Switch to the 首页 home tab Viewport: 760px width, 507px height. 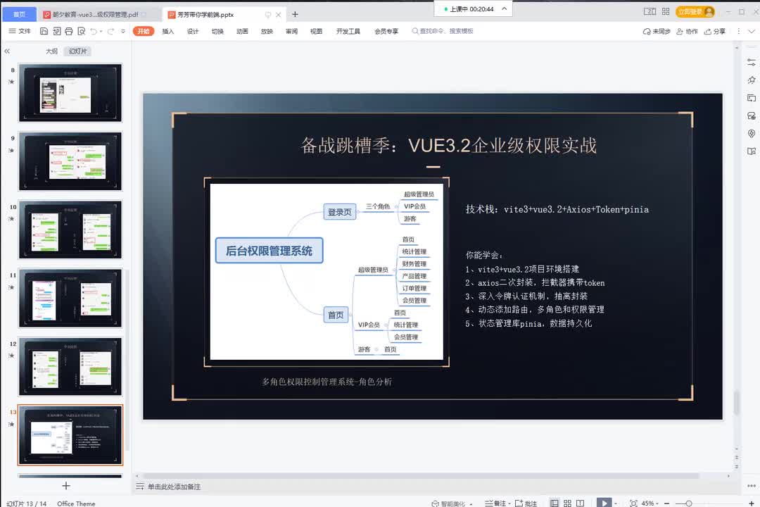(x=20, y=15)
